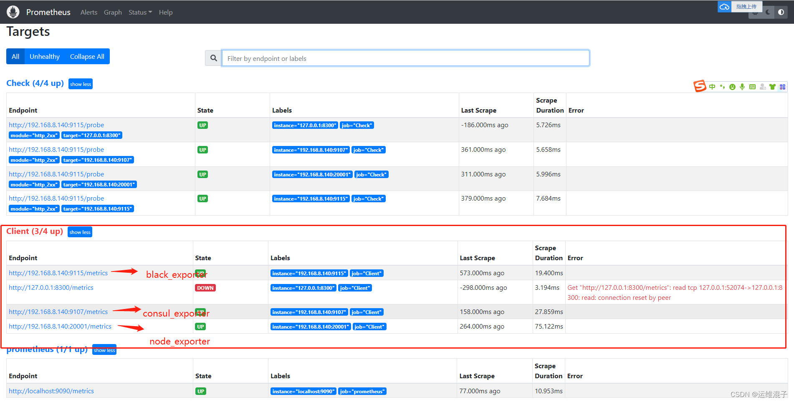Image resolution: width=794 pixels, height=402 pixels.
Task: Click the 75.122ms scrape duration value
Action: point(549,326)
